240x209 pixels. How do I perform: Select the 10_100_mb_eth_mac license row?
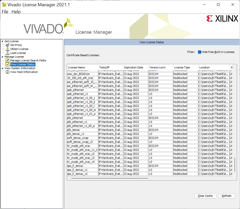coord(150,78)
